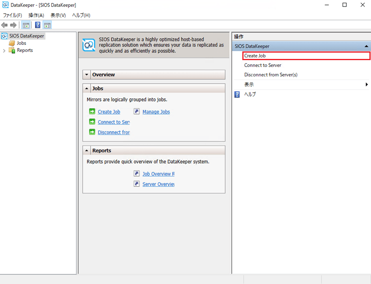This screenshot has height=284, width=371.
Task: Click shortcut icon beside Manage Jobs
Action: coord(137,111)
